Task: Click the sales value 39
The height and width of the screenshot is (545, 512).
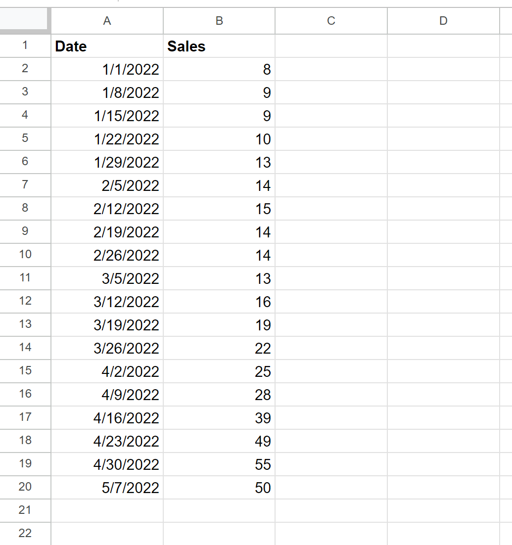Action: [x=219, y=418]
